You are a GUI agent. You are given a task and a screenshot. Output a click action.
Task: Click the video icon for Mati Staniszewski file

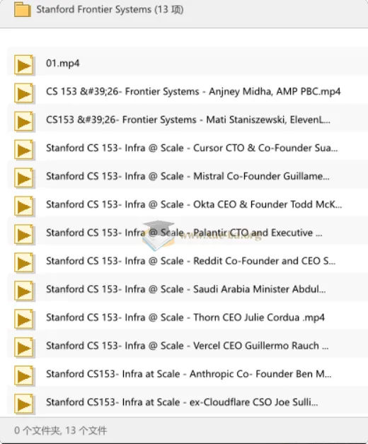pyautogui.click(x=24, y=122)
